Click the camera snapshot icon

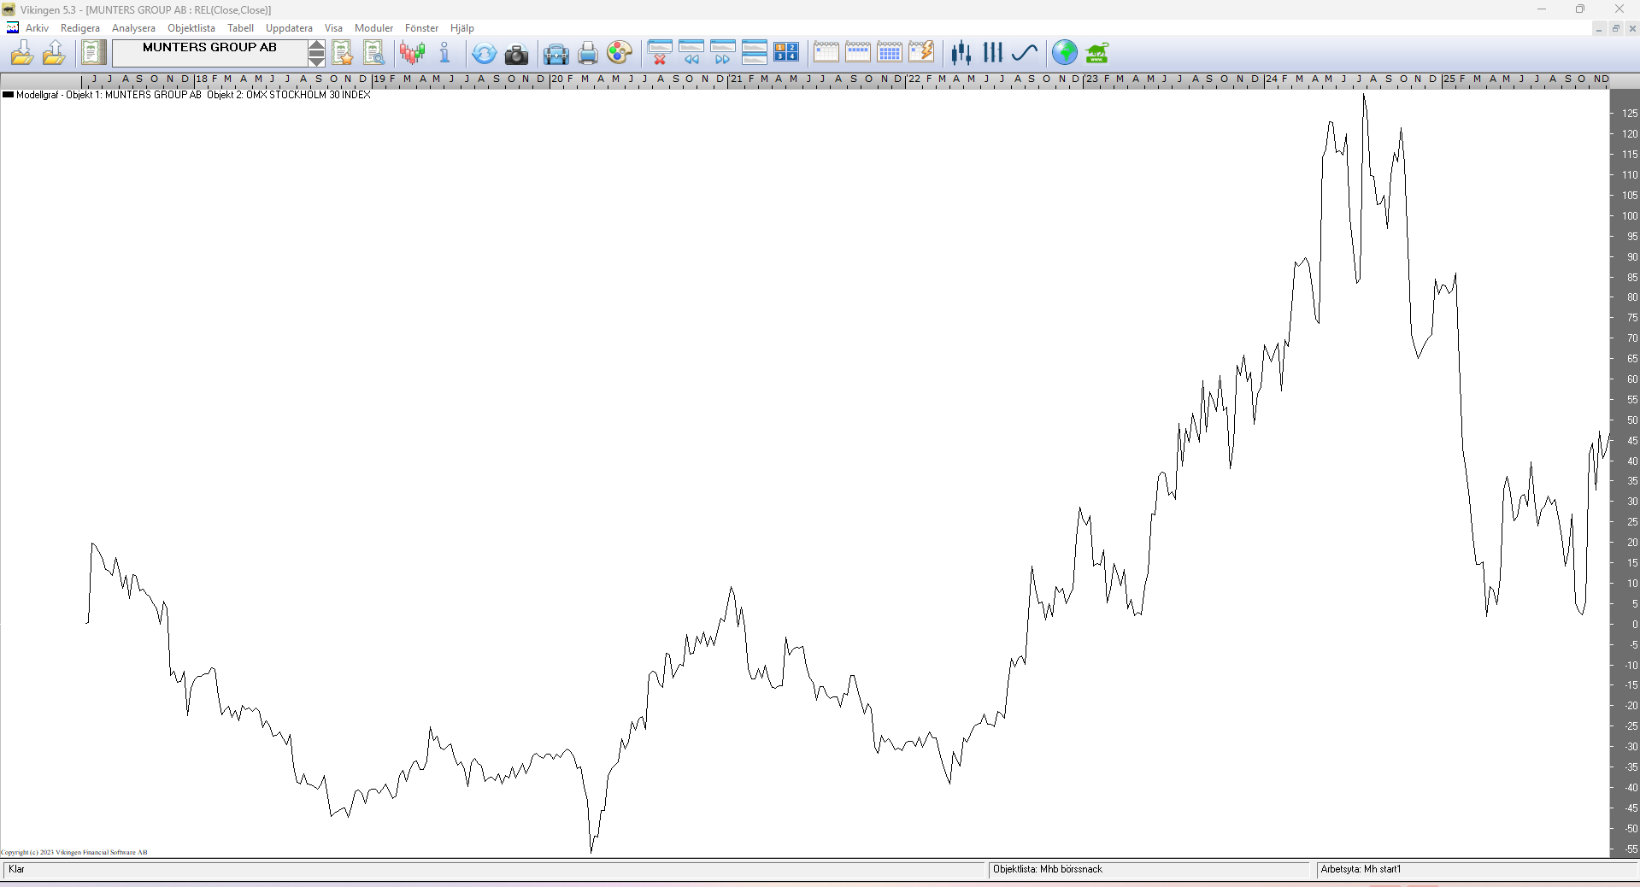point(516,54)
